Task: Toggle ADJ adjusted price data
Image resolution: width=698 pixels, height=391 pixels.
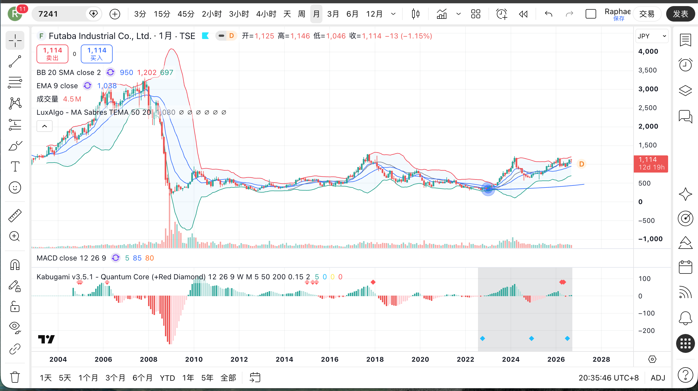Action: click(658, 378)
